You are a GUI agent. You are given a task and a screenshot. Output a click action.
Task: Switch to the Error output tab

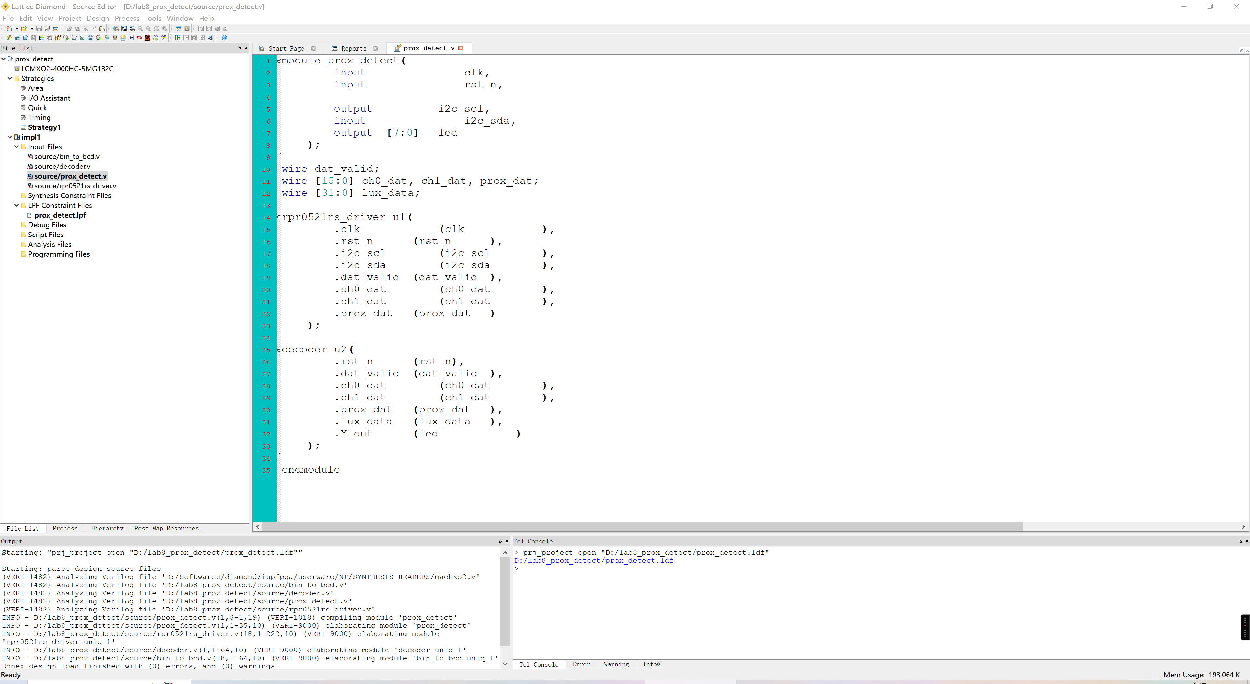(x=581, y=664)
